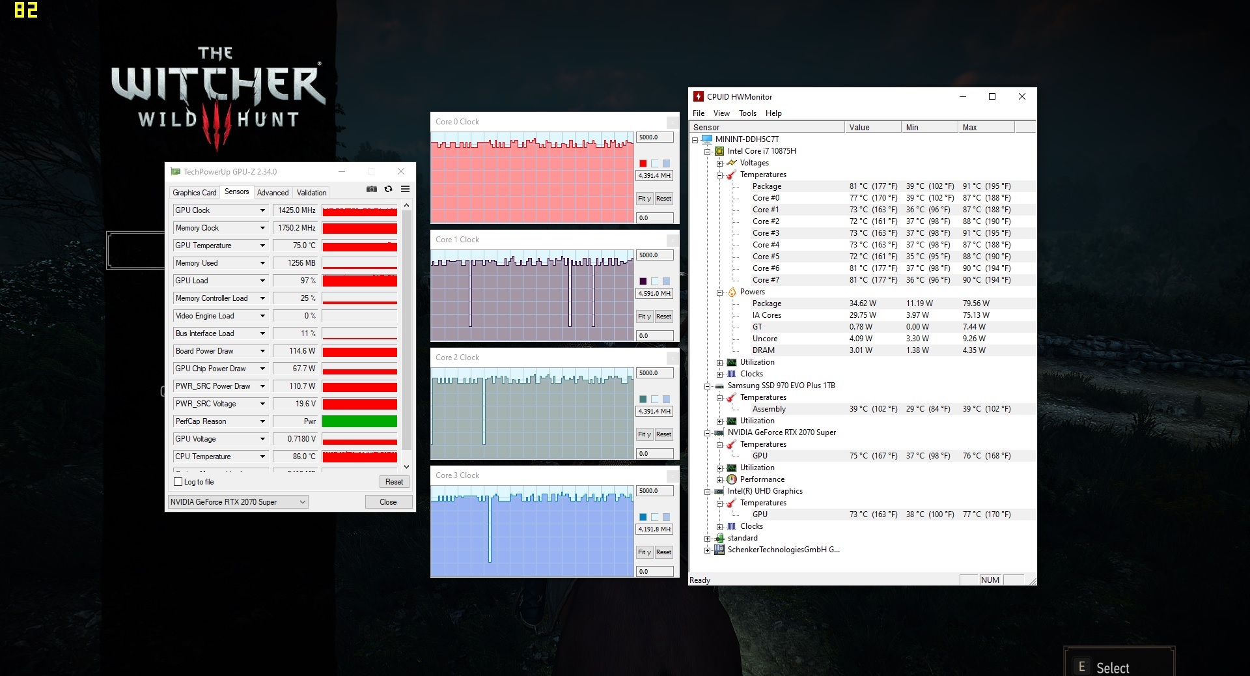Click the Max column header in HWMonitor

point(986,128)
